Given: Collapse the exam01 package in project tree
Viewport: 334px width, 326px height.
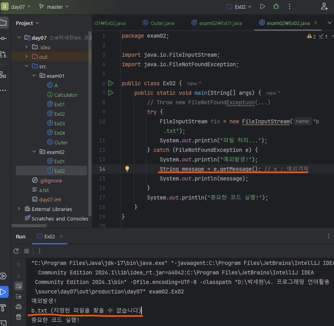Looking at the screenshot, I should click(34, 76).
